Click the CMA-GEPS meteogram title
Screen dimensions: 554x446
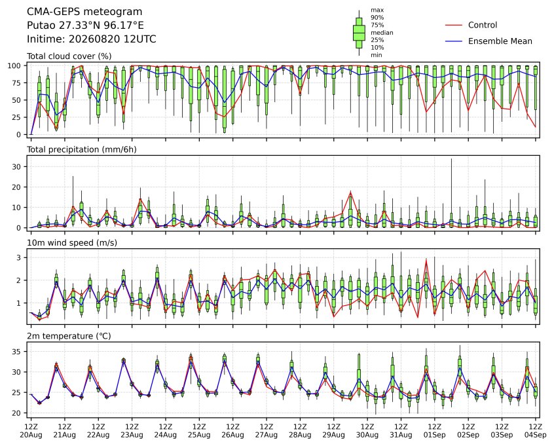[84, 12]
